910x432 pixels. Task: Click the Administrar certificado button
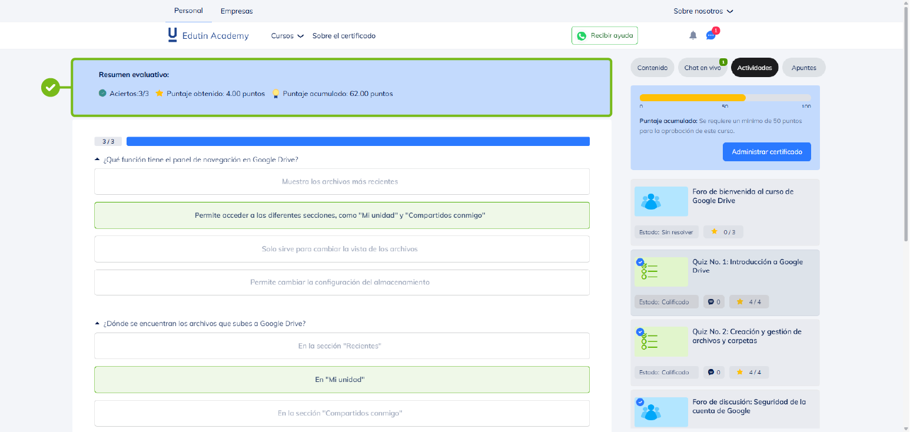[766, 152]
